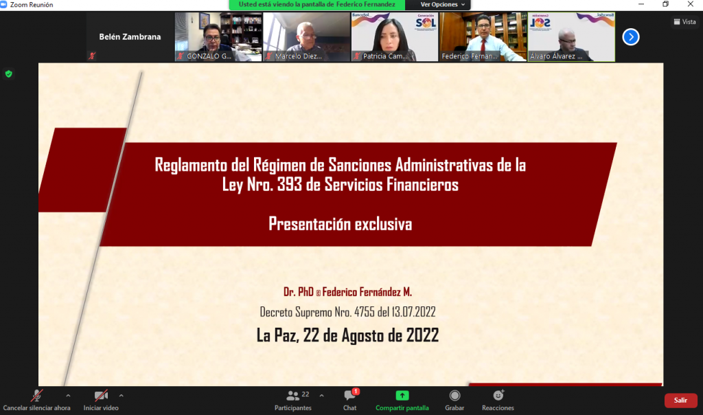Leave the meeting with Salir

tap(680, 400)
